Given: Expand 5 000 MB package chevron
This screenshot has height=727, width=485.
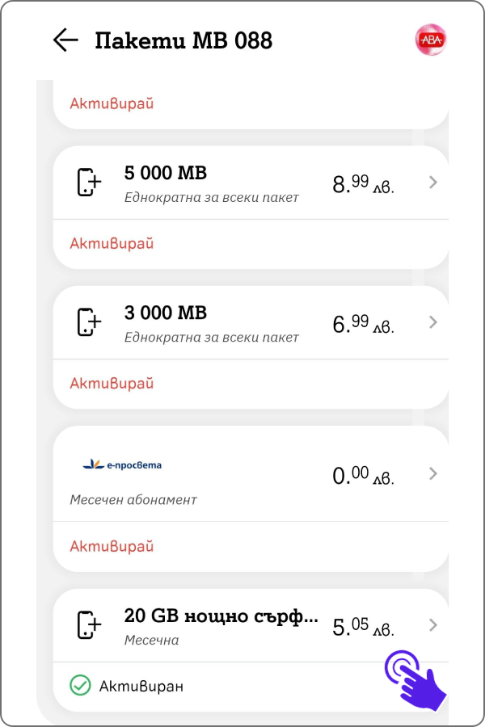Looking at the screenshot, I should (x=433, y=183).
